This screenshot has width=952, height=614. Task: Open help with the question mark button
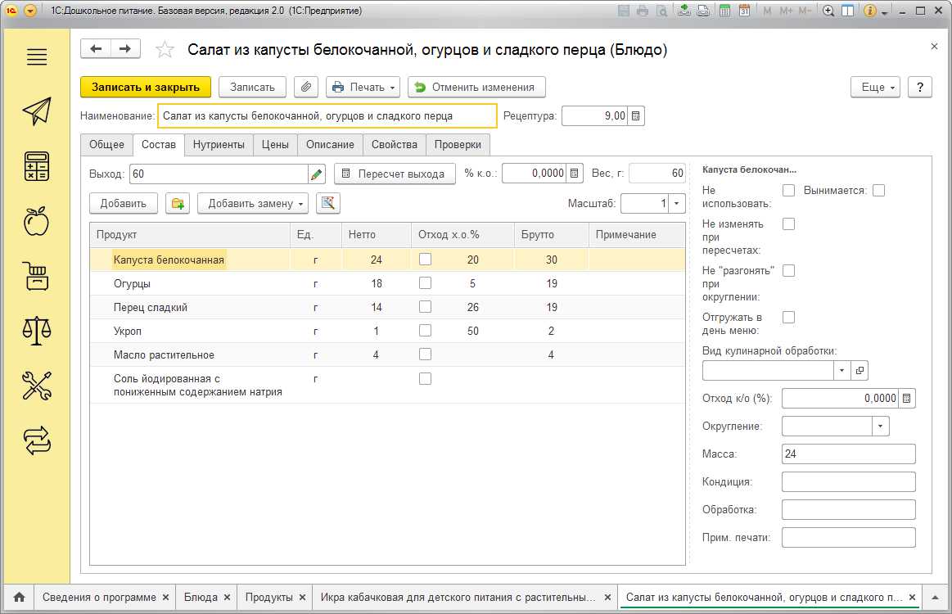pyautogui.click(x=920, y=87)
